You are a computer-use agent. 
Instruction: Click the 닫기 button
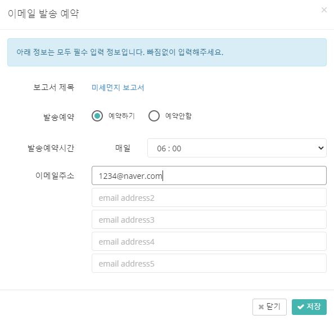pyautogui.click(x=269, y=307)
